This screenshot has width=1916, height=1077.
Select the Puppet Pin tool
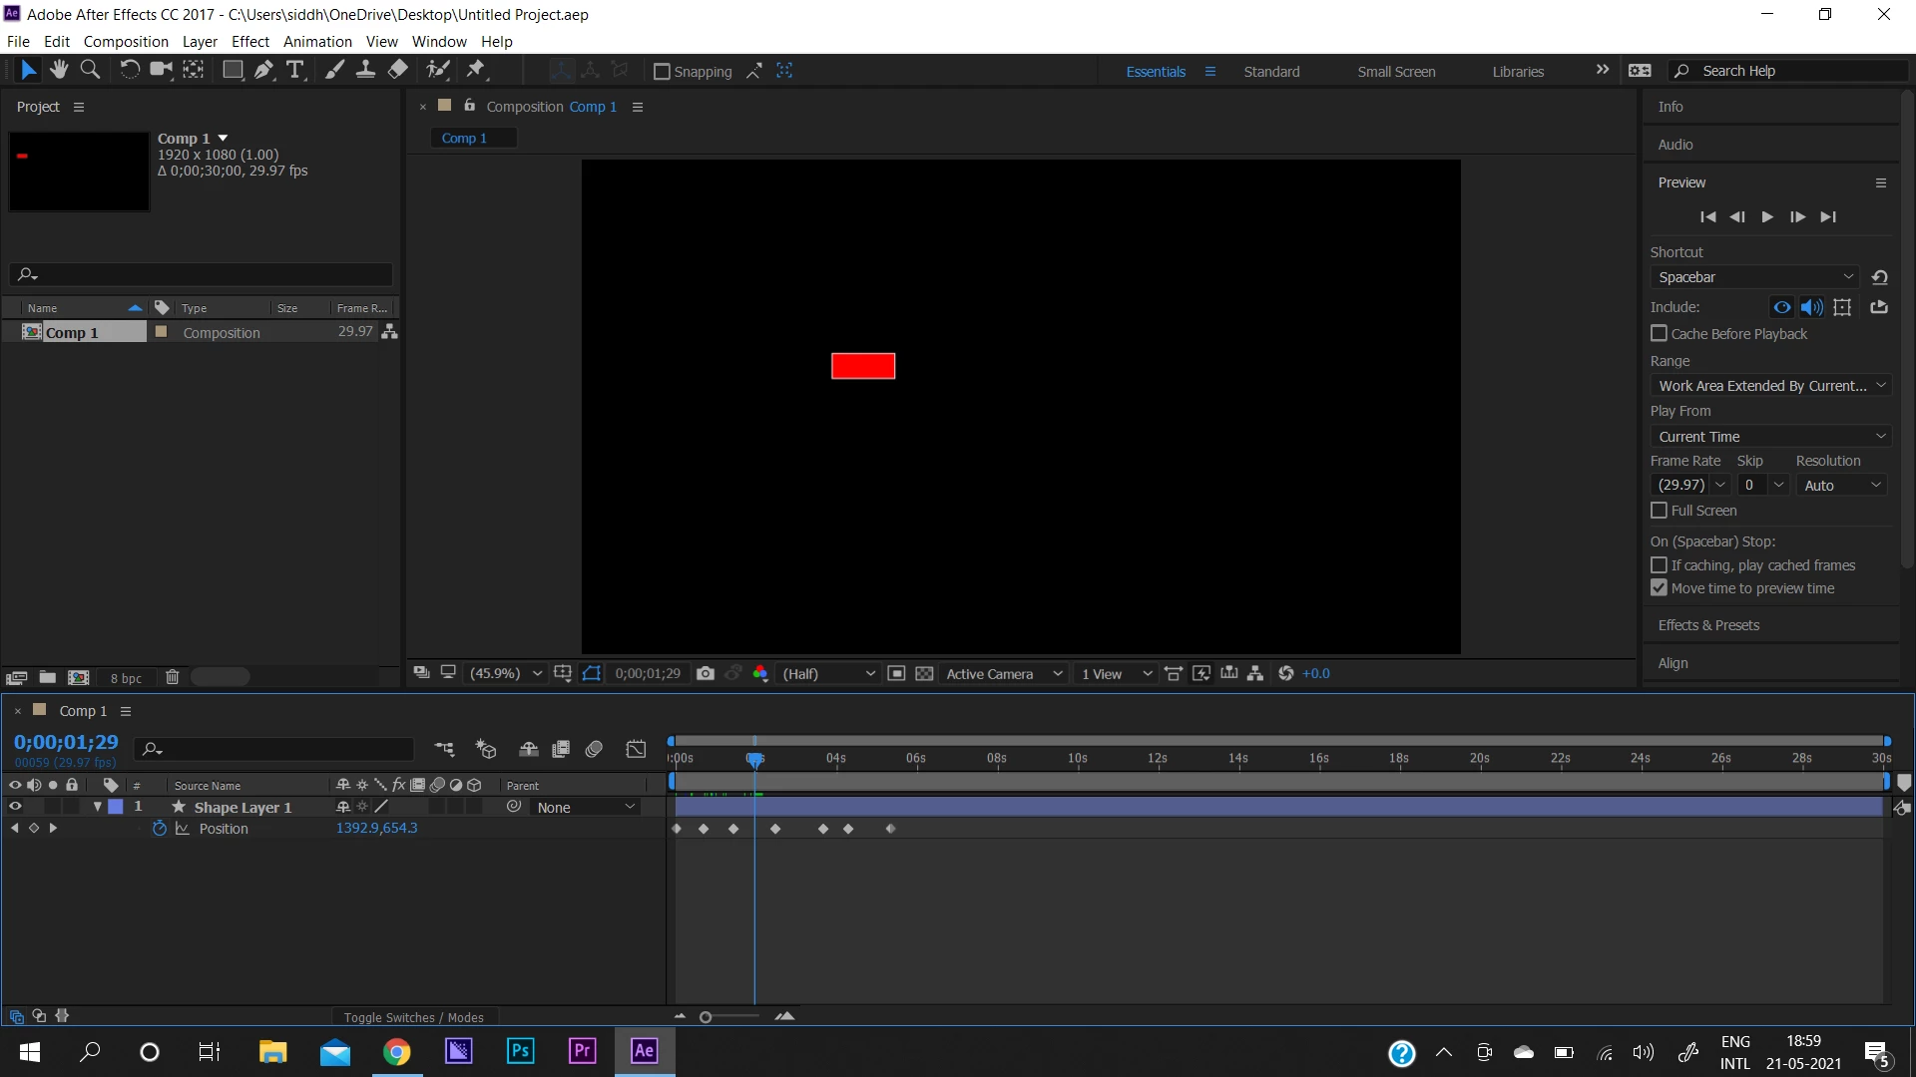pos(476,70)
